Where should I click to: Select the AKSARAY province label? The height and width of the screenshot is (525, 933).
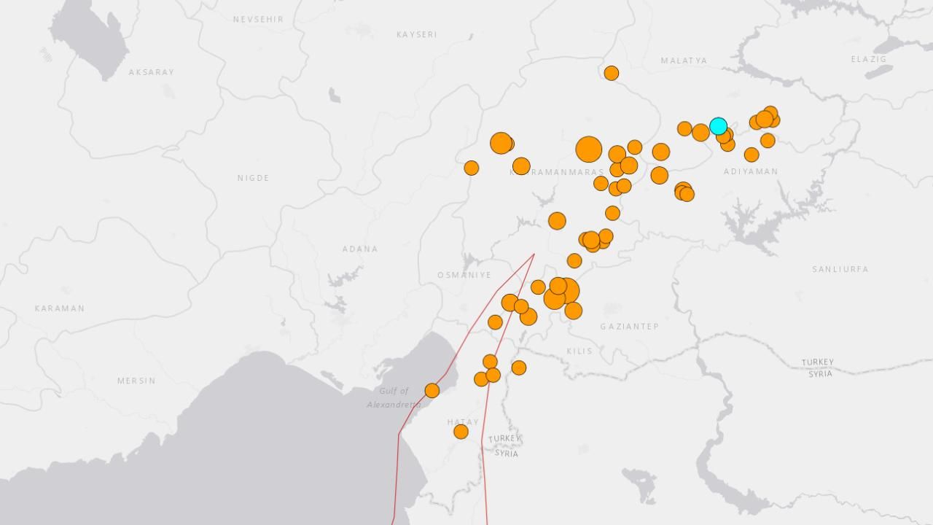151,72
